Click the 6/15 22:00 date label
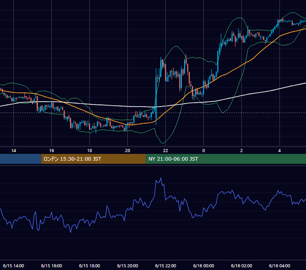The width and height of the screenshot is (306, 270). 166,265
